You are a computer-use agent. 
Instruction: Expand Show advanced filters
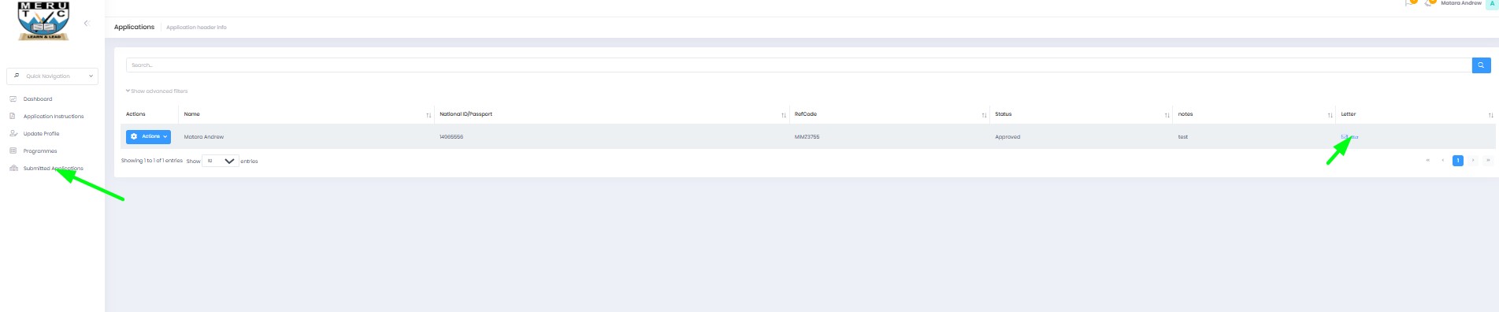[x=157, y=91]
